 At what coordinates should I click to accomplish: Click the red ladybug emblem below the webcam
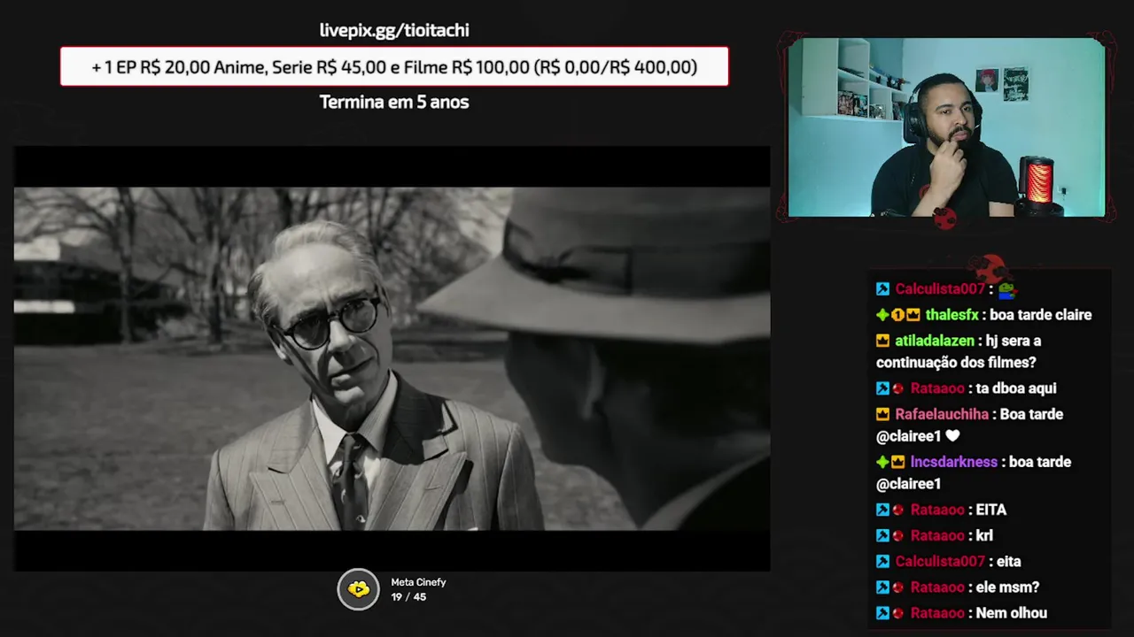(x=944, y=218)
